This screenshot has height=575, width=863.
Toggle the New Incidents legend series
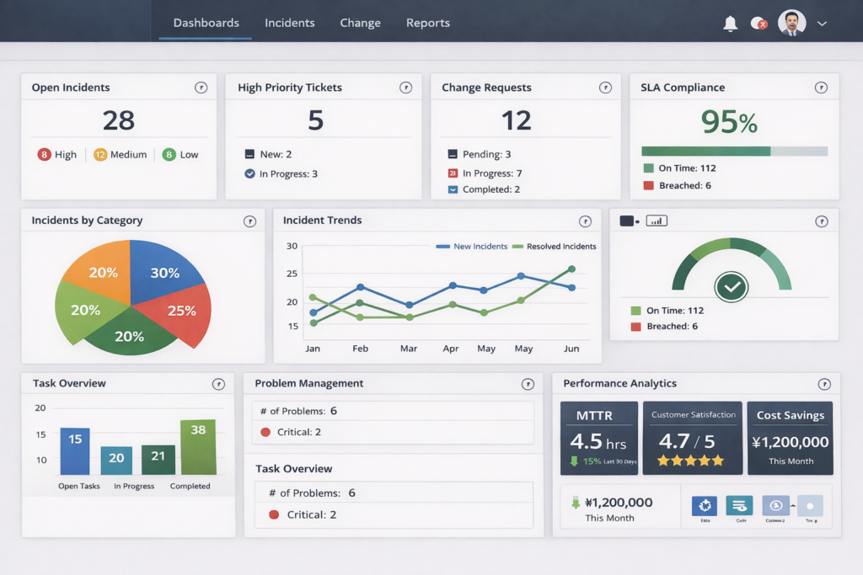(472, 247)
